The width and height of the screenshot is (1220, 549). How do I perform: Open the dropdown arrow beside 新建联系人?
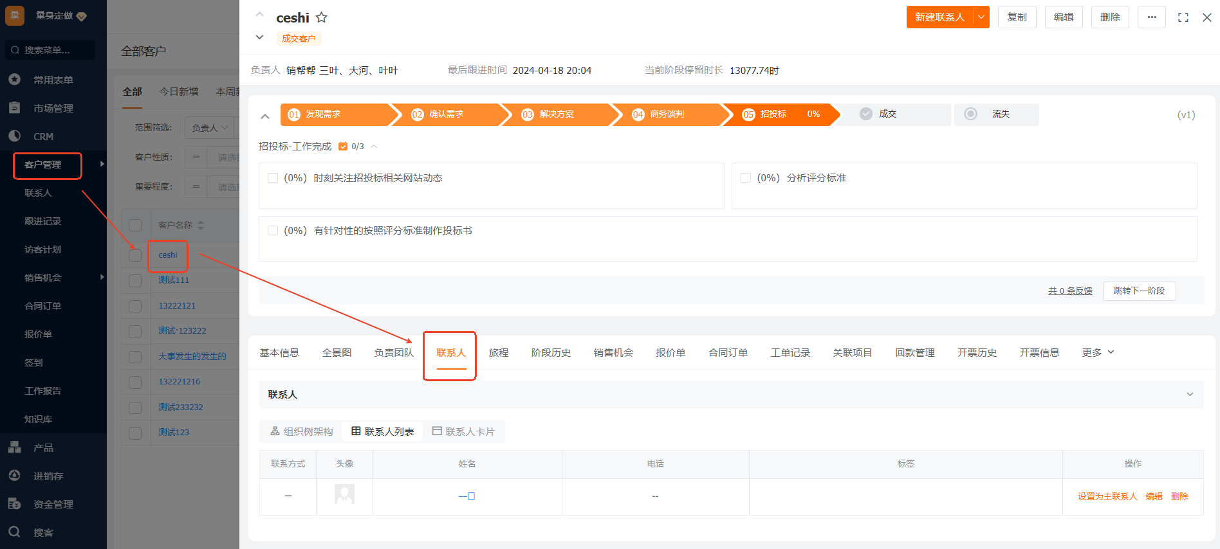(x=981, y=17)
